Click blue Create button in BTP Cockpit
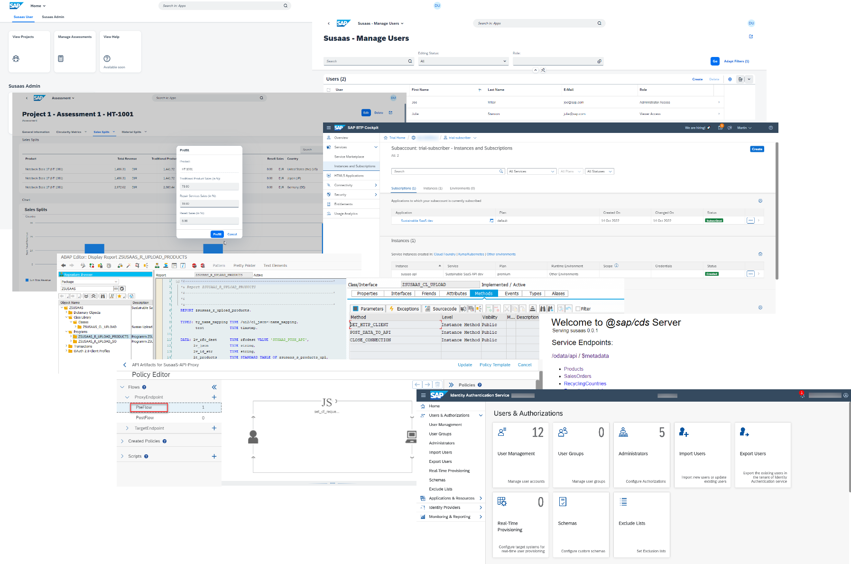Image resolution: width=851 pixels, height=564 pixels. pos(757,149)
